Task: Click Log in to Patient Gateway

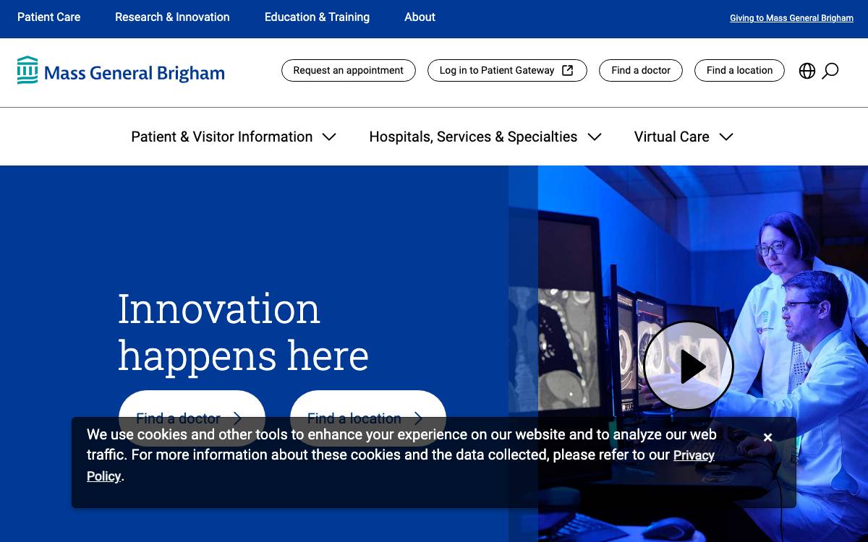Action: [x=507, y=70]
